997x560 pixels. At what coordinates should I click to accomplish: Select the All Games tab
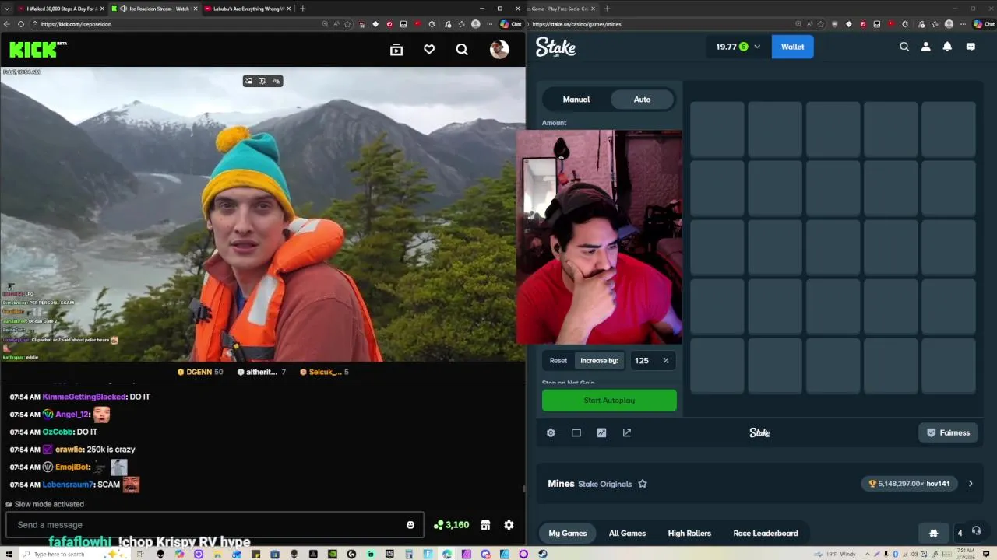627,534
